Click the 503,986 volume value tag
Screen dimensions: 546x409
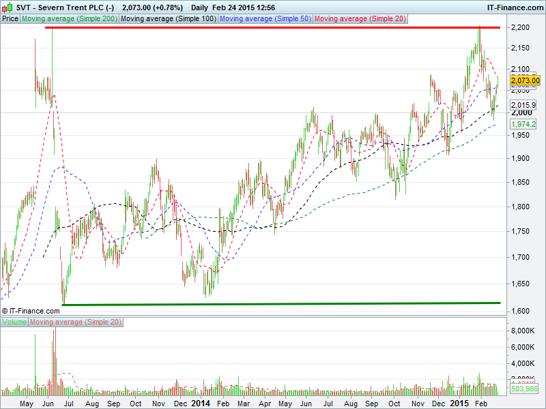pos(524,389)
